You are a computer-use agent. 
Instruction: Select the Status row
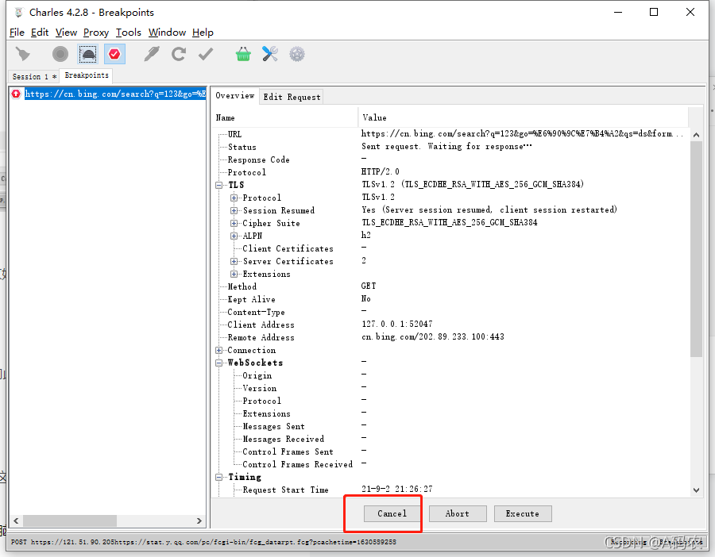[x=451, y=147]
